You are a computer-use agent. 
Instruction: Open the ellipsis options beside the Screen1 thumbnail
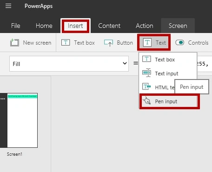pyautogui.click(x=3, y=99)
